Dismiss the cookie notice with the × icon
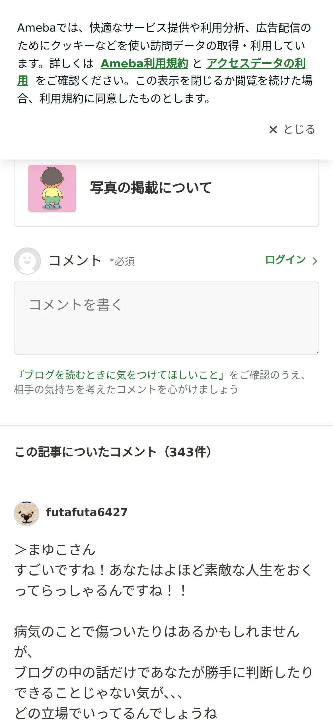Image resolution: width=333 pixels, height=720 pixels. pyautogui.click(x=273, y=130)
